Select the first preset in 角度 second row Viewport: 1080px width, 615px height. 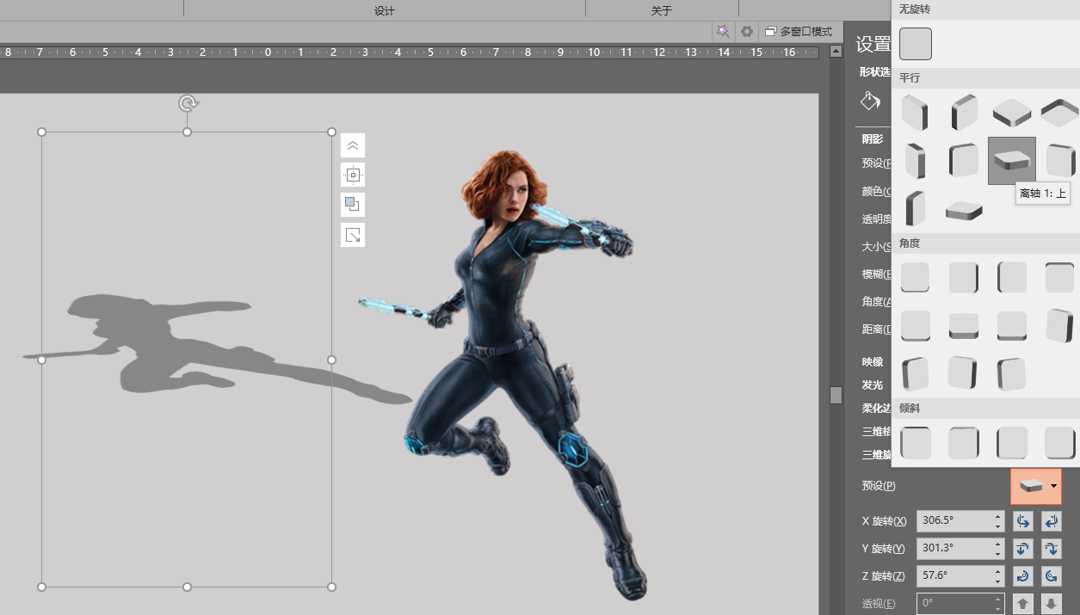pyautogui.click(x=915, y=326)
